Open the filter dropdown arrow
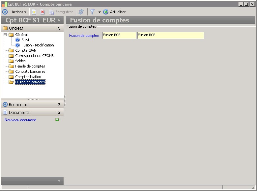Viewport: 257px width, 191px height. tap(100, 12)
